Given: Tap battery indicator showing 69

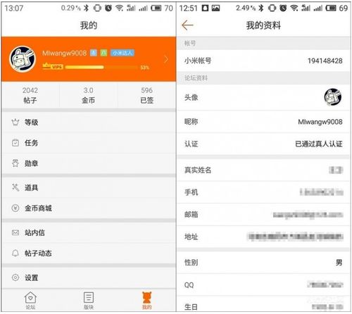Looking at the screenshot, I should pos(337,8).
